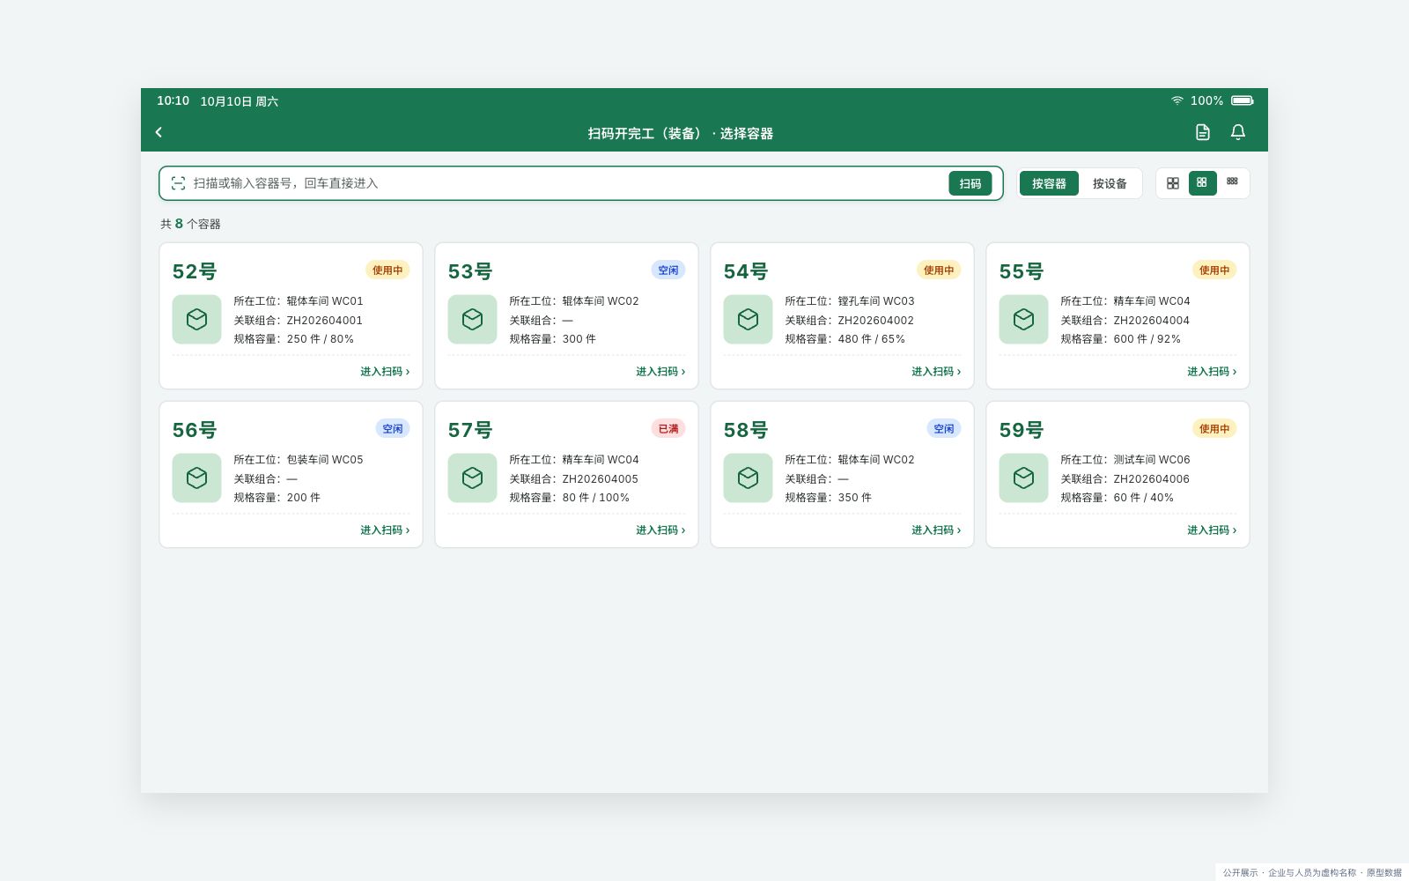
Task: Go back using the header back arrow
Action: pyautogui.click(x=159, y=132)
